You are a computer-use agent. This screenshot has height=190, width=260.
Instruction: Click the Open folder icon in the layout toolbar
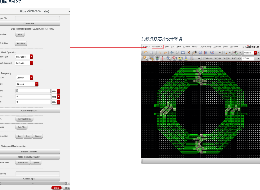(x=145, y=53)
